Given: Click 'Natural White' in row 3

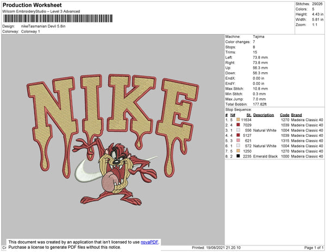Looking at the screenshot, I should [265, 130].
